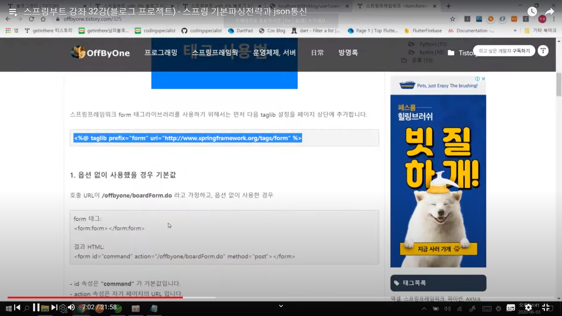Click the address bar showing offbyone.tistory.com/325
This screenshot has width=562, height=316.
92,19
